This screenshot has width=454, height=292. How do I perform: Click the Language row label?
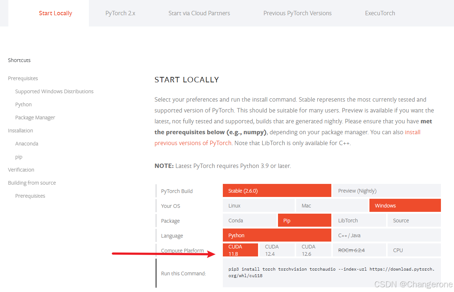172,236
